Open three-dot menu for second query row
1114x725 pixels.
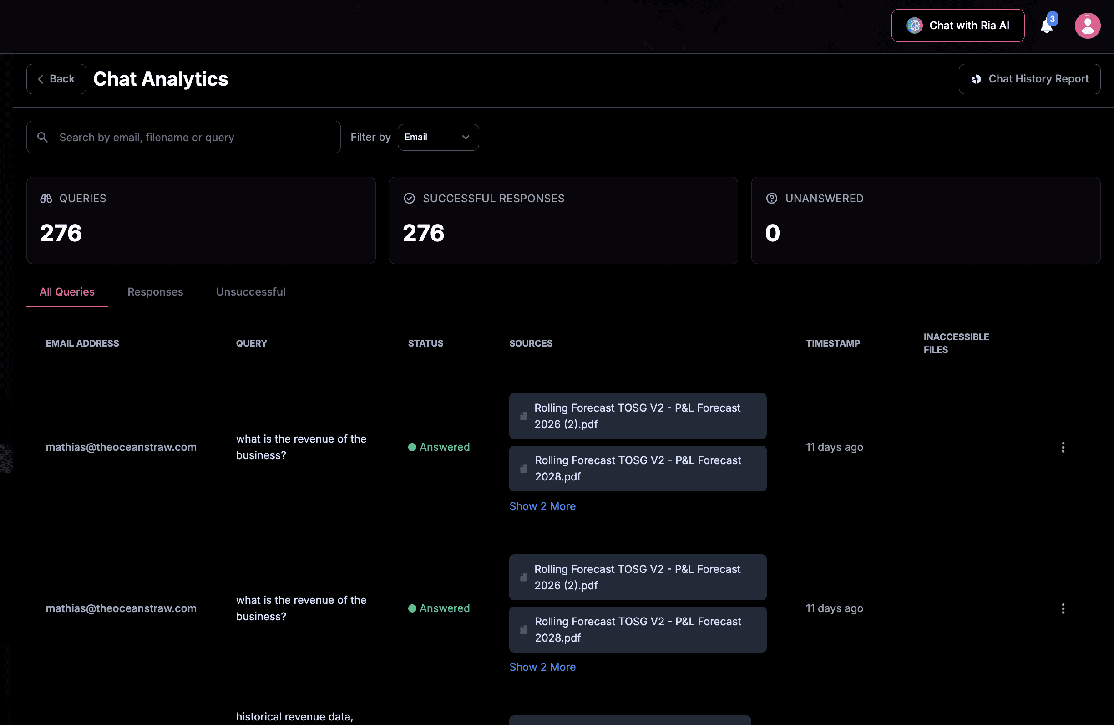[x=1063, y=608]
